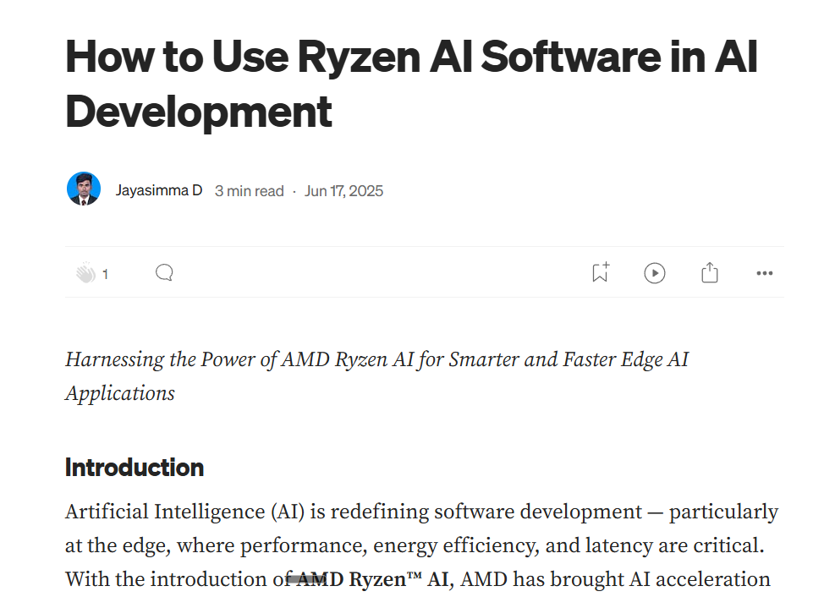Toggle the clap reaction on the story

point(85,273)
